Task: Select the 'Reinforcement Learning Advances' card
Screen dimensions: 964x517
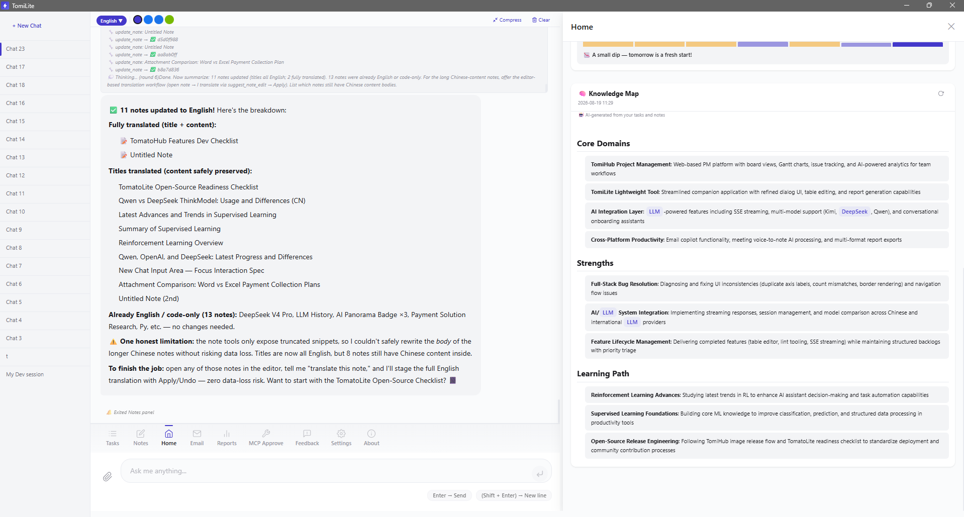Action: [x=766, y=395]
